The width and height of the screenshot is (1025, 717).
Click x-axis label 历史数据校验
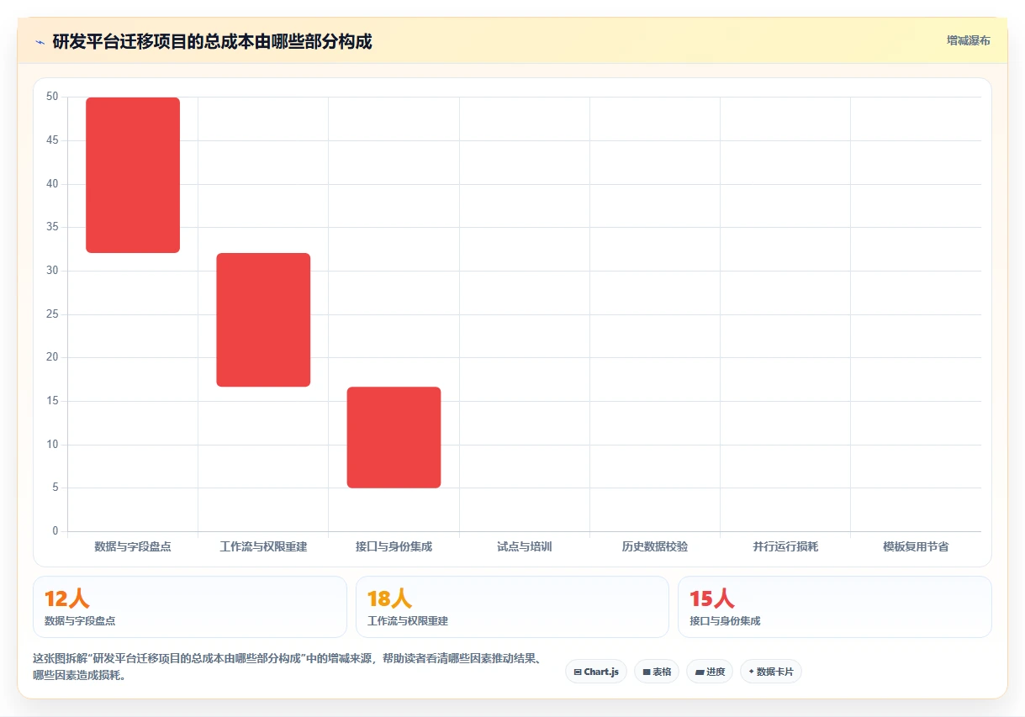coord(655,546)
